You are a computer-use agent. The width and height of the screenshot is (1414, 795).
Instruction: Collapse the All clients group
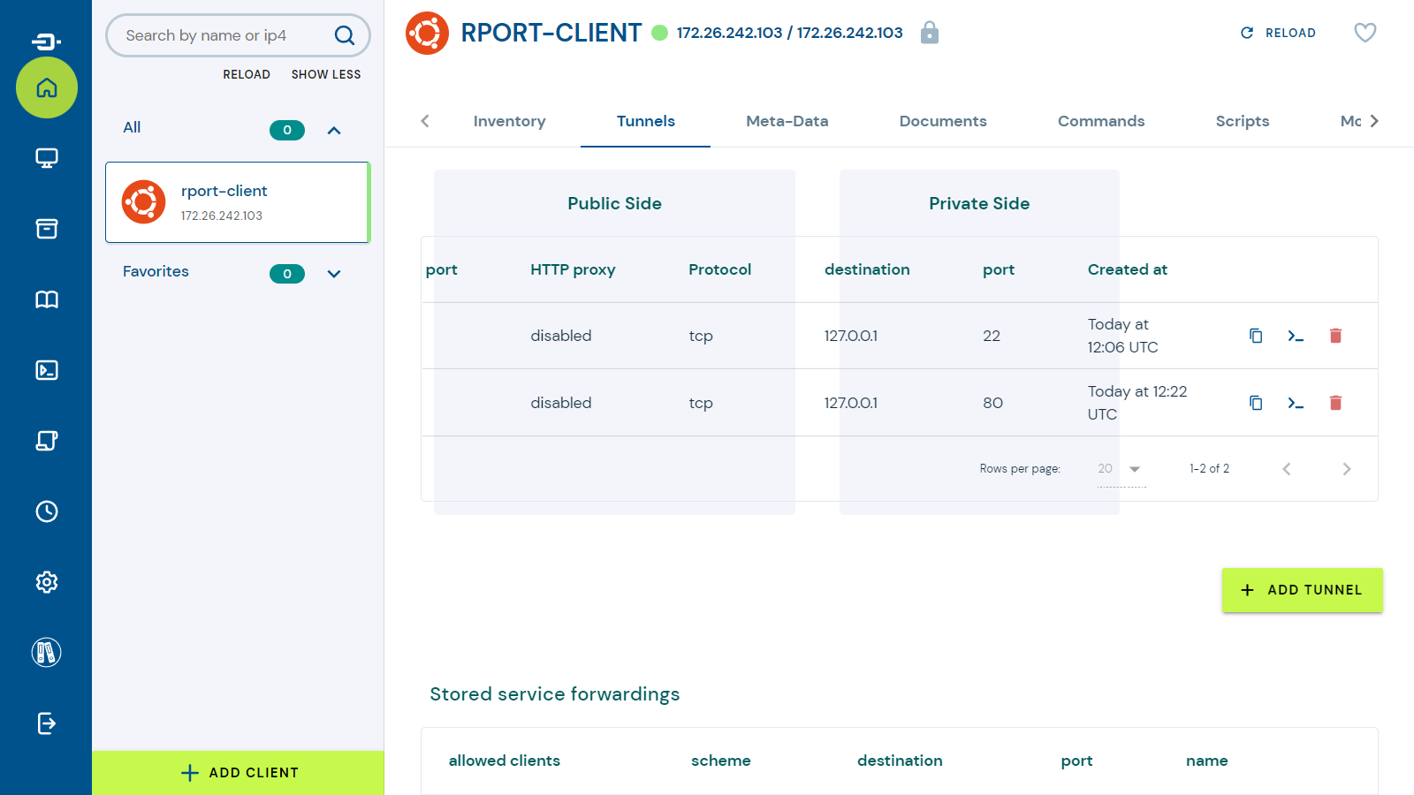(x=334, y=131)
